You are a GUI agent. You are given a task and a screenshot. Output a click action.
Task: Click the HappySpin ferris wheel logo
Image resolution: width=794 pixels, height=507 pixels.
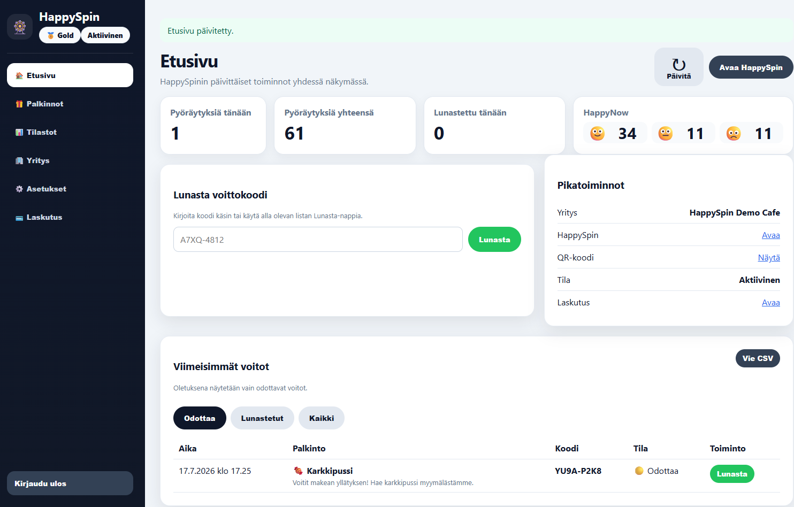(x=20, y=26)
